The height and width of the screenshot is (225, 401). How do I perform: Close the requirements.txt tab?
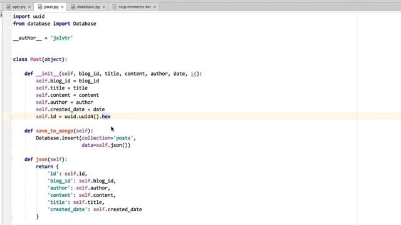155,7
